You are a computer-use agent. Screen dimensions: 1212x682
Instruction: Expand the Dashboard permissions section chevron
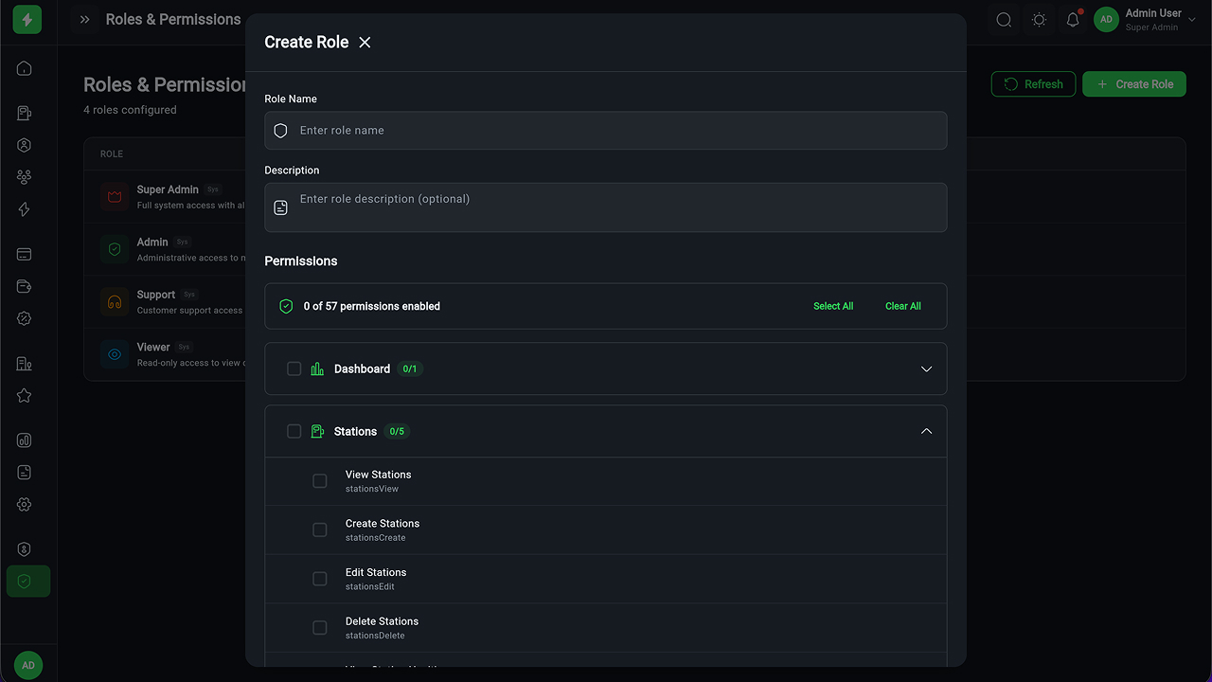tap(926, 368)
